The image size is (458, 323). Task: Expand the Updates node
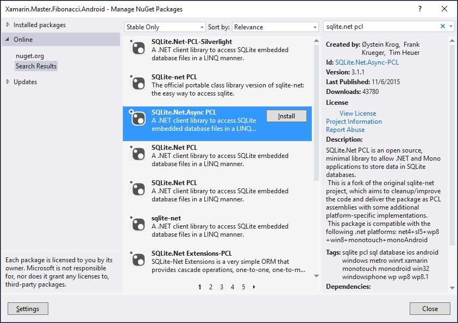point(8,81)
